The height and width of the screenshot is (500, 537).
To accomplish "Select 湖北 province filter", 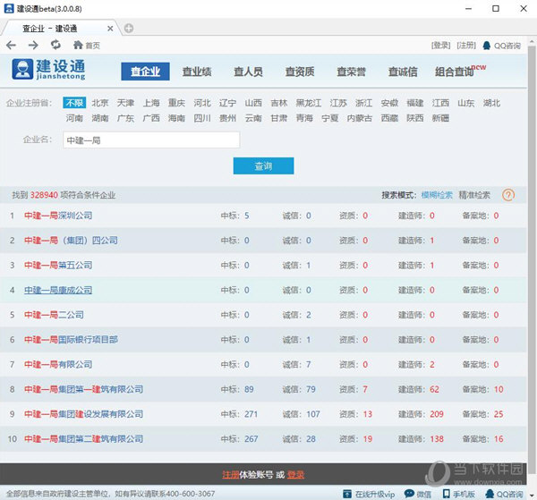I will pos(491,103).
